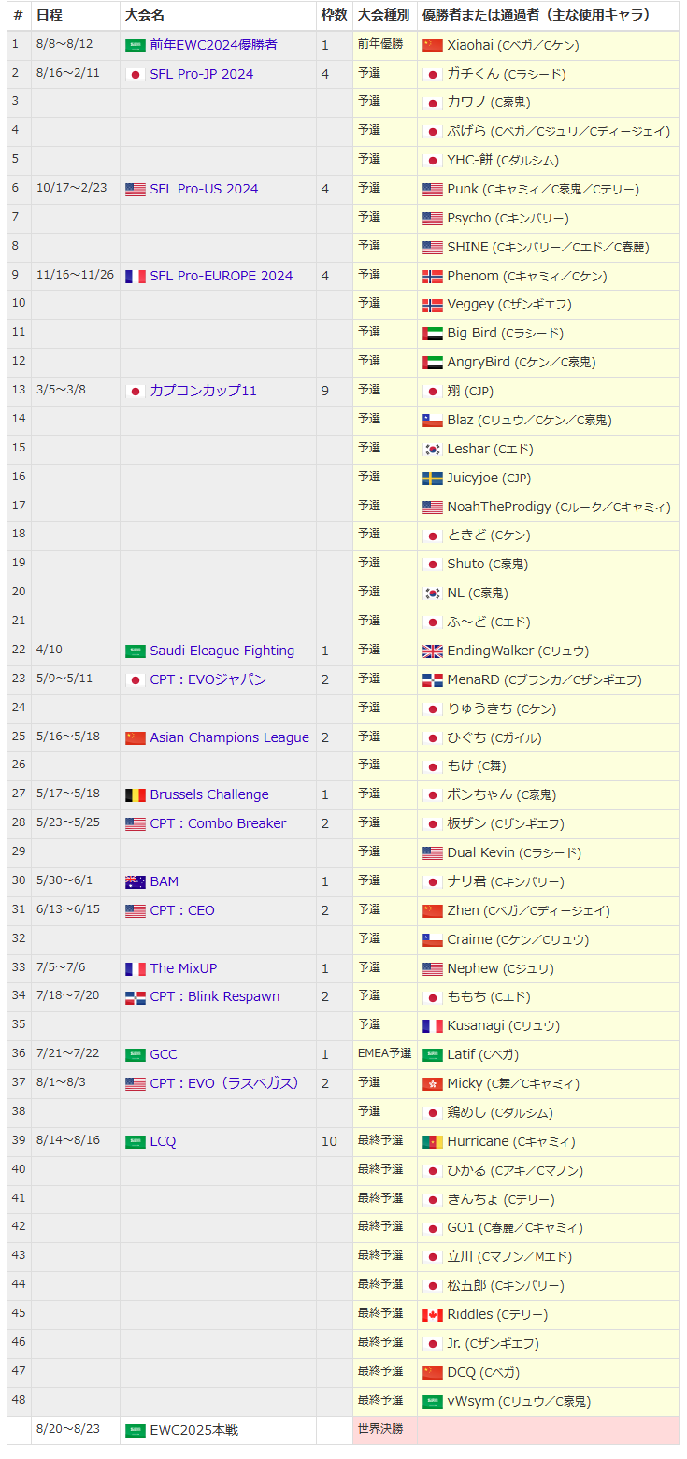687x1459 pixels.
Task: Click the Saudi flag beside 前年EWC2024優勝者
Action: 136,46
